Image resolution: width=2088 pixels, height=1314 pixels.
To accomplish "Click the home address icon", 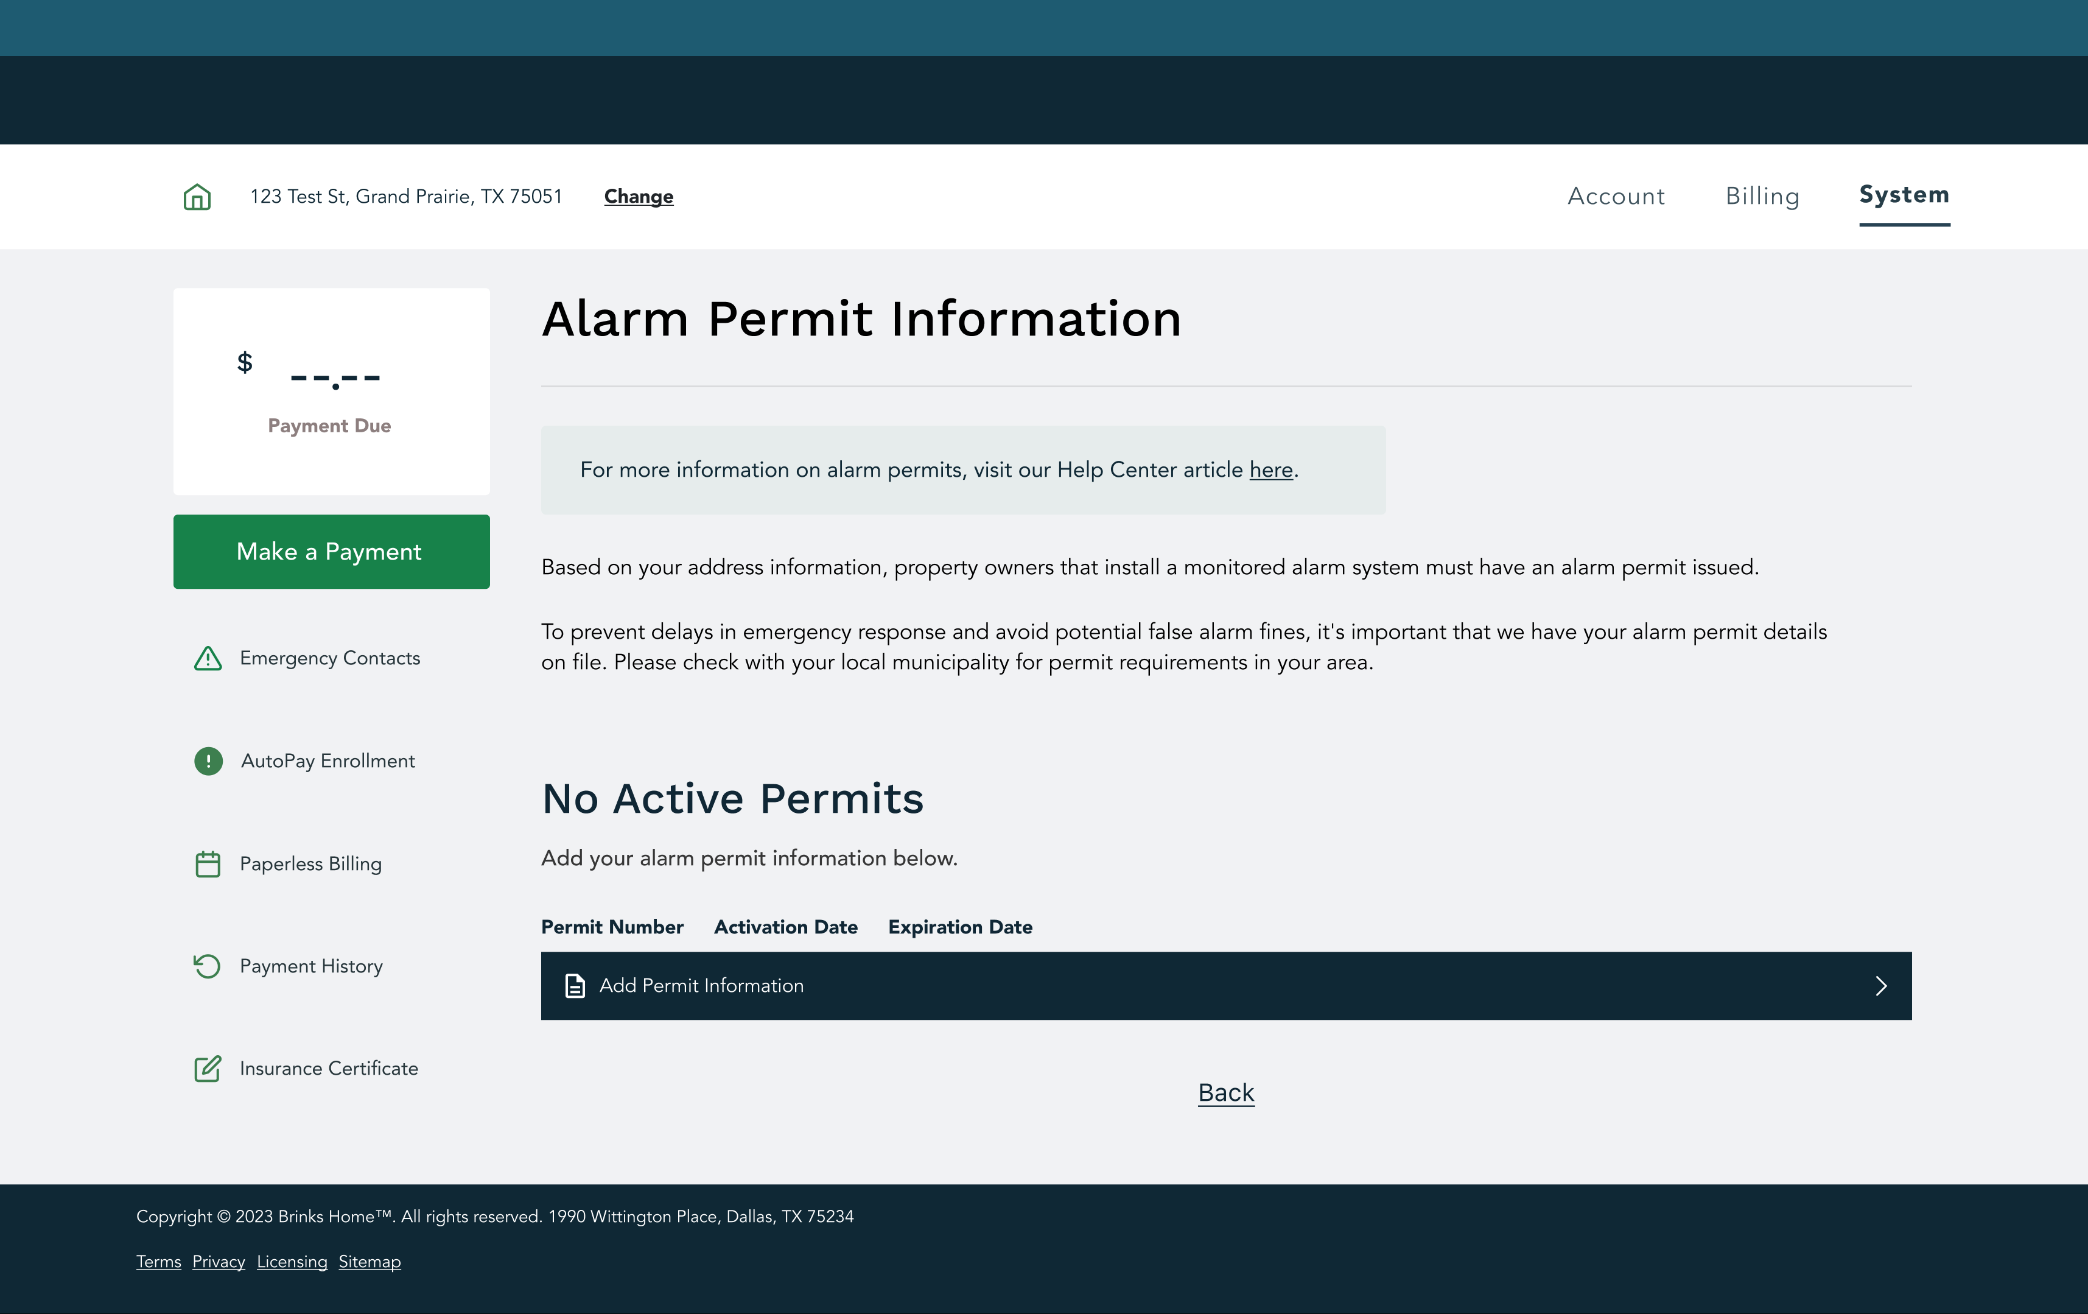I will (197, 195).
